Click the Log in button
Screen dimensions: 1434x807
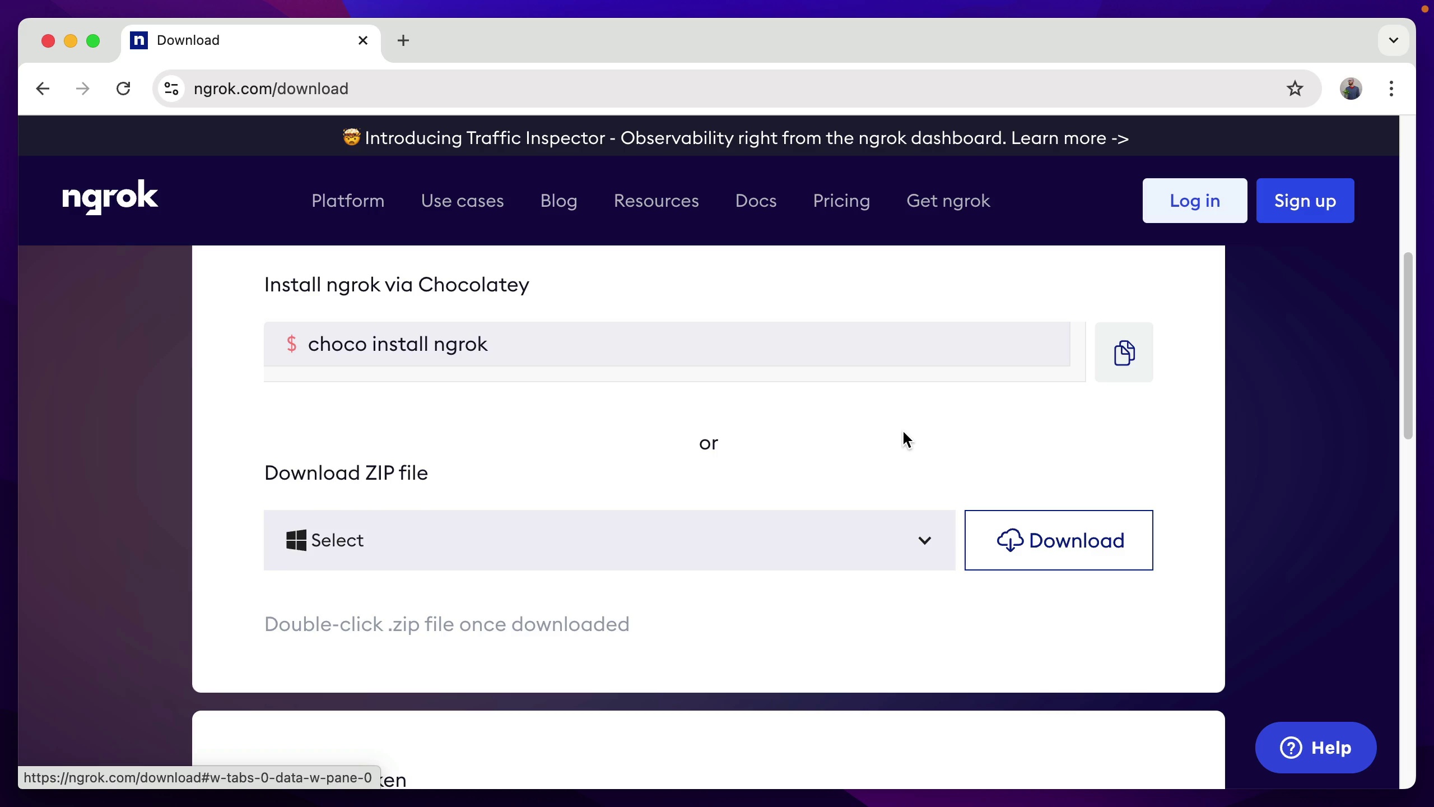(x=1195, y=200)
